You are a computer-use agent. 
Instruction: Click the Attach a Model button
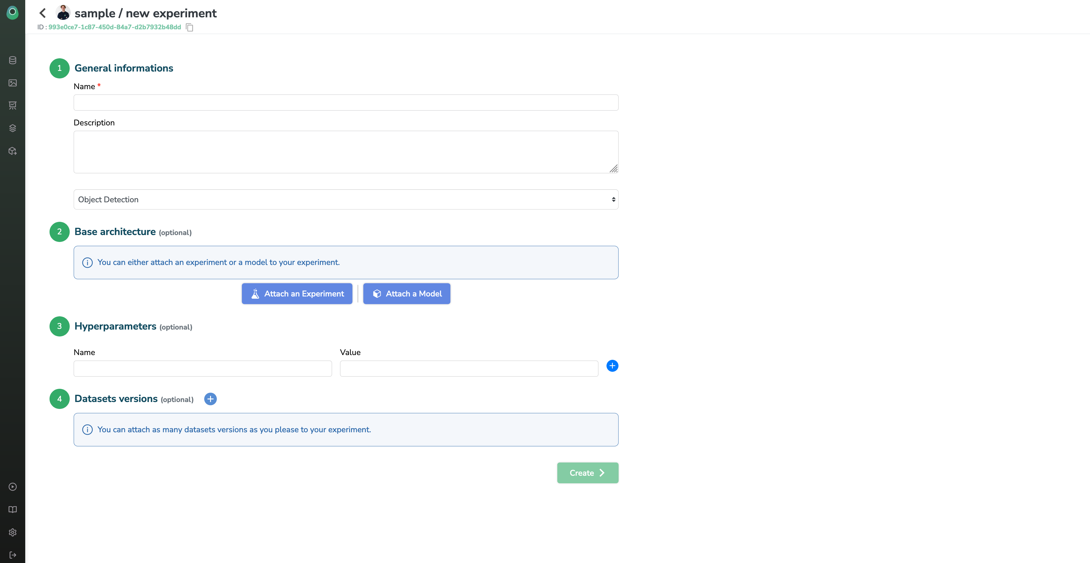click(407, 294)
